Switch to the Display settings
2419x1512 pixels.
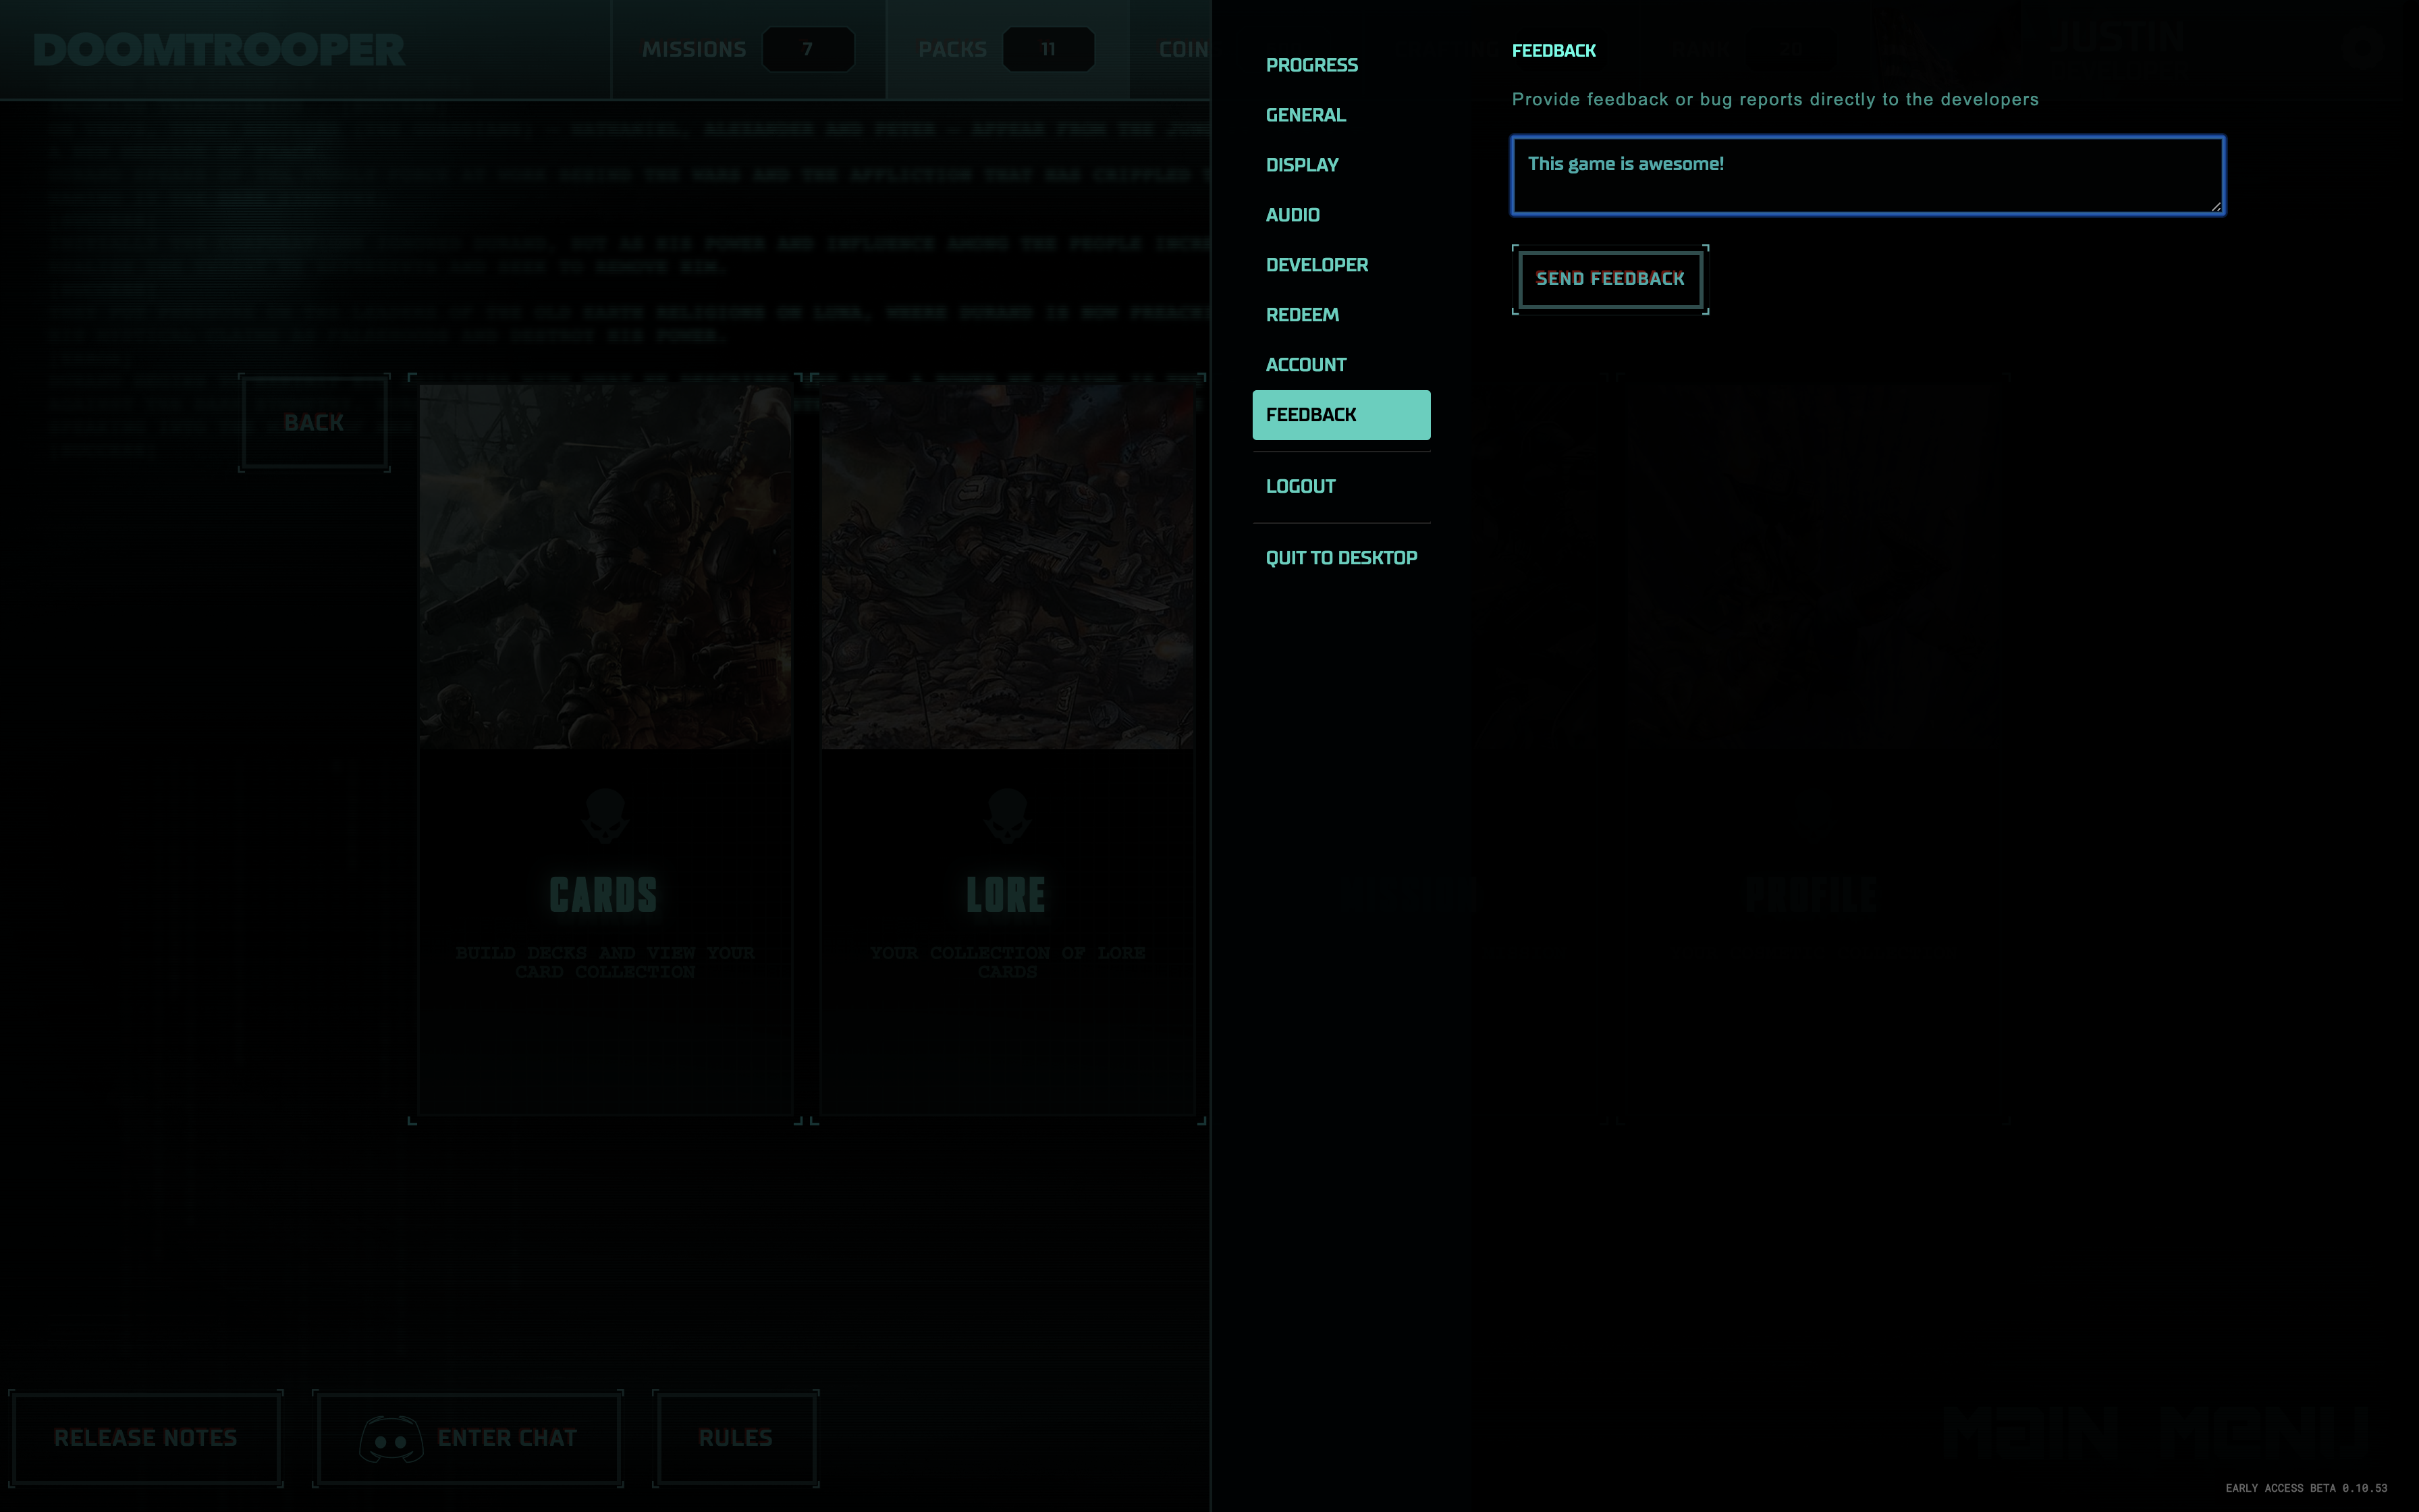[1340, 165]
